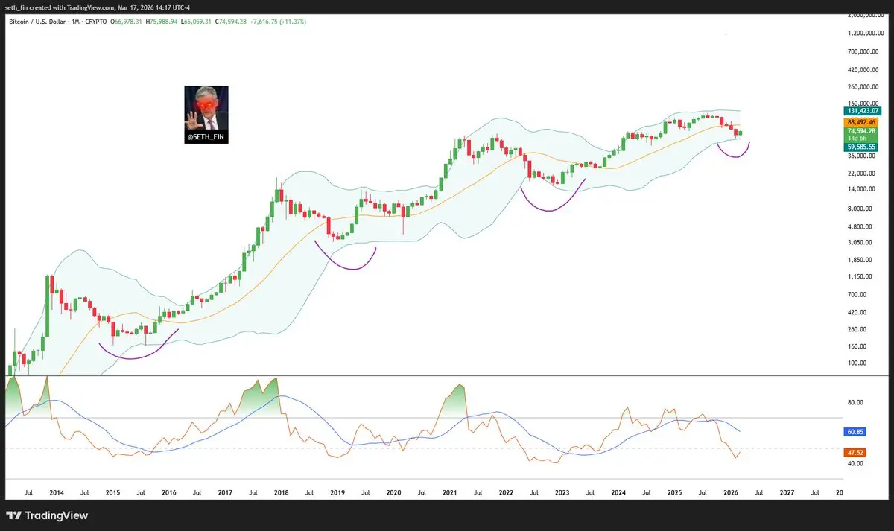Click the 2020 label on time axis

(393, 492)
